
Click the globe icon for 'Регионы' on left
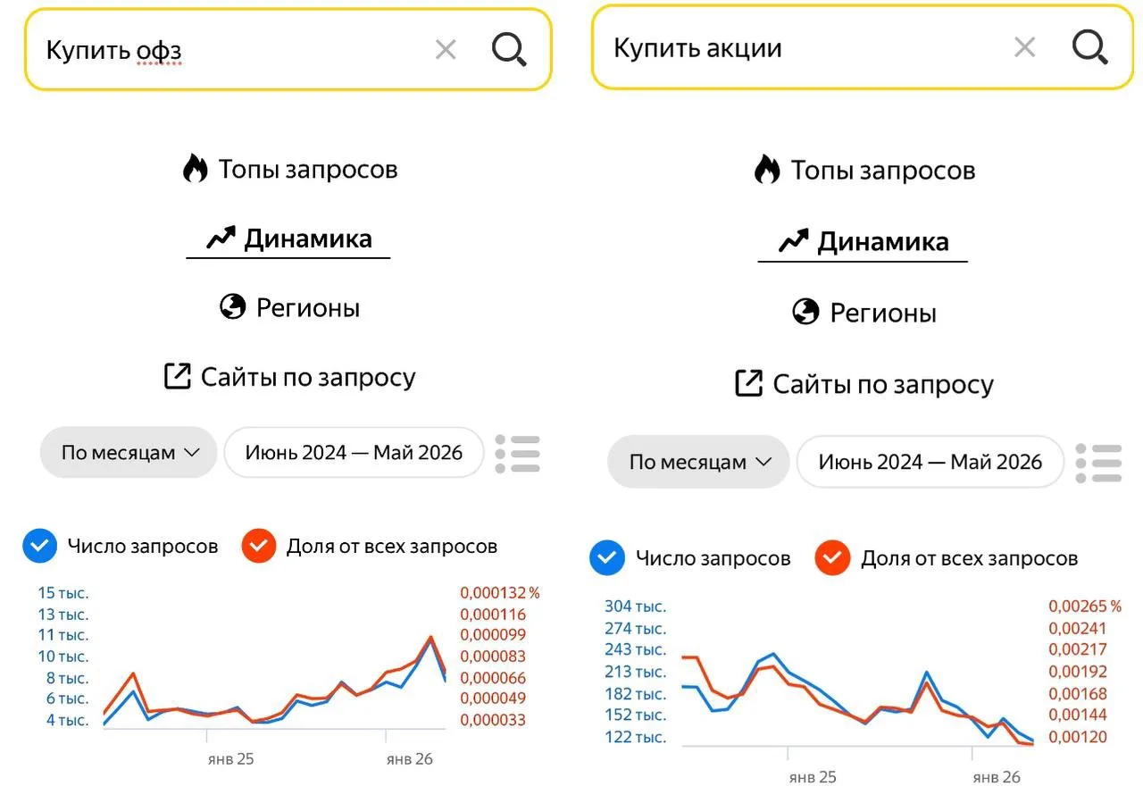point(232,307)
